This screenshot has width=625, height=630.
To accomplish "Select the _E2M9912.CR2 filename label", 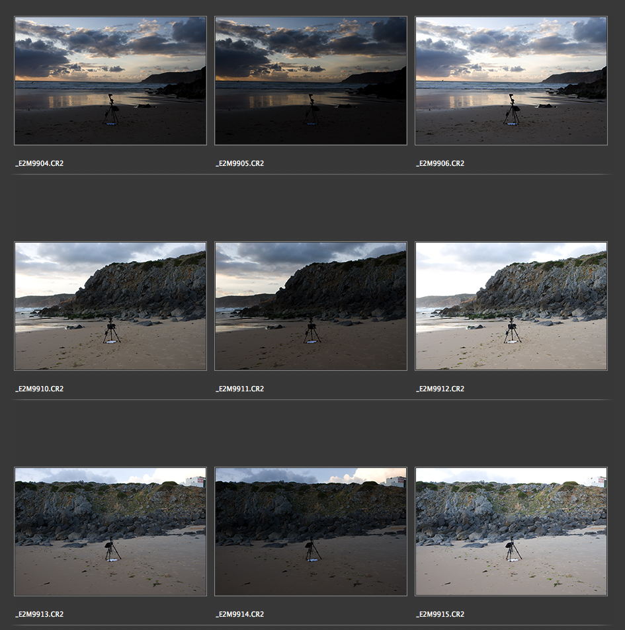I will pyautogui.click(x=440, y=389).
